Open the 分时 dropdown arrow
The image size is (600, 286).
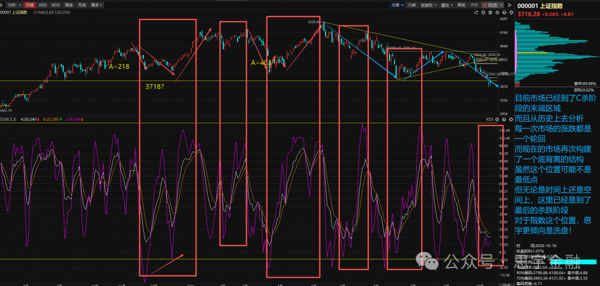20,5
